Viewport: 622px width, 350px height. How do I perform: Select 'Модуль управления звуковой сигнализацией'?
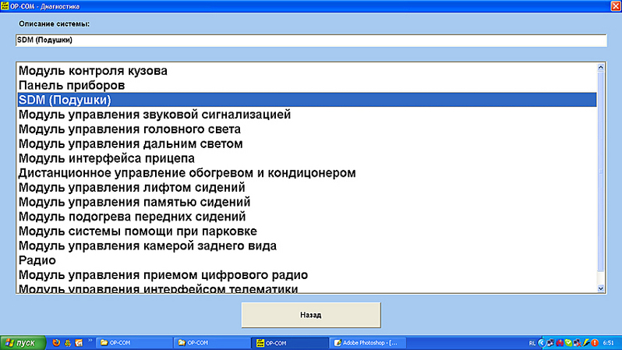pyautogui.click(x=307, y=115)
